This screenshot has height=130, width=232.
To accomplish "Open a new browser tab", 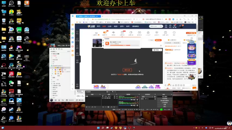I will tap(102, 16).
